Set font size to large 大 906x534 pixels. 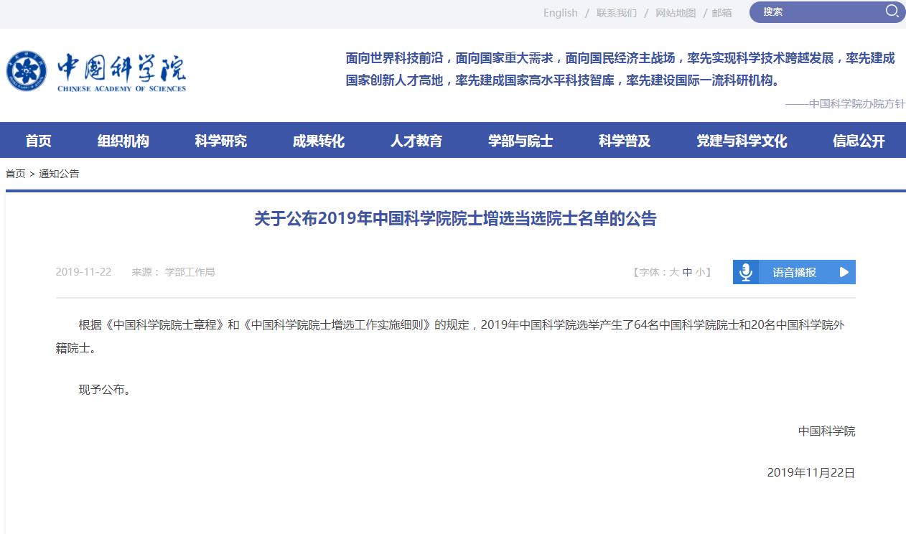coord(674,272)
